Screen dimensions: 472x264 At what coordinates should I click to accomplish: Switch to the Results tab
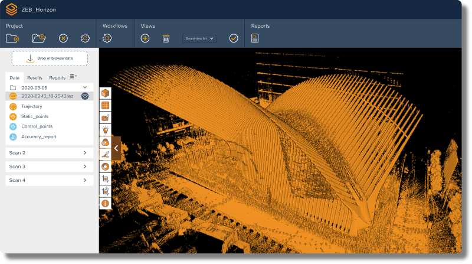(x=34, y=77)
